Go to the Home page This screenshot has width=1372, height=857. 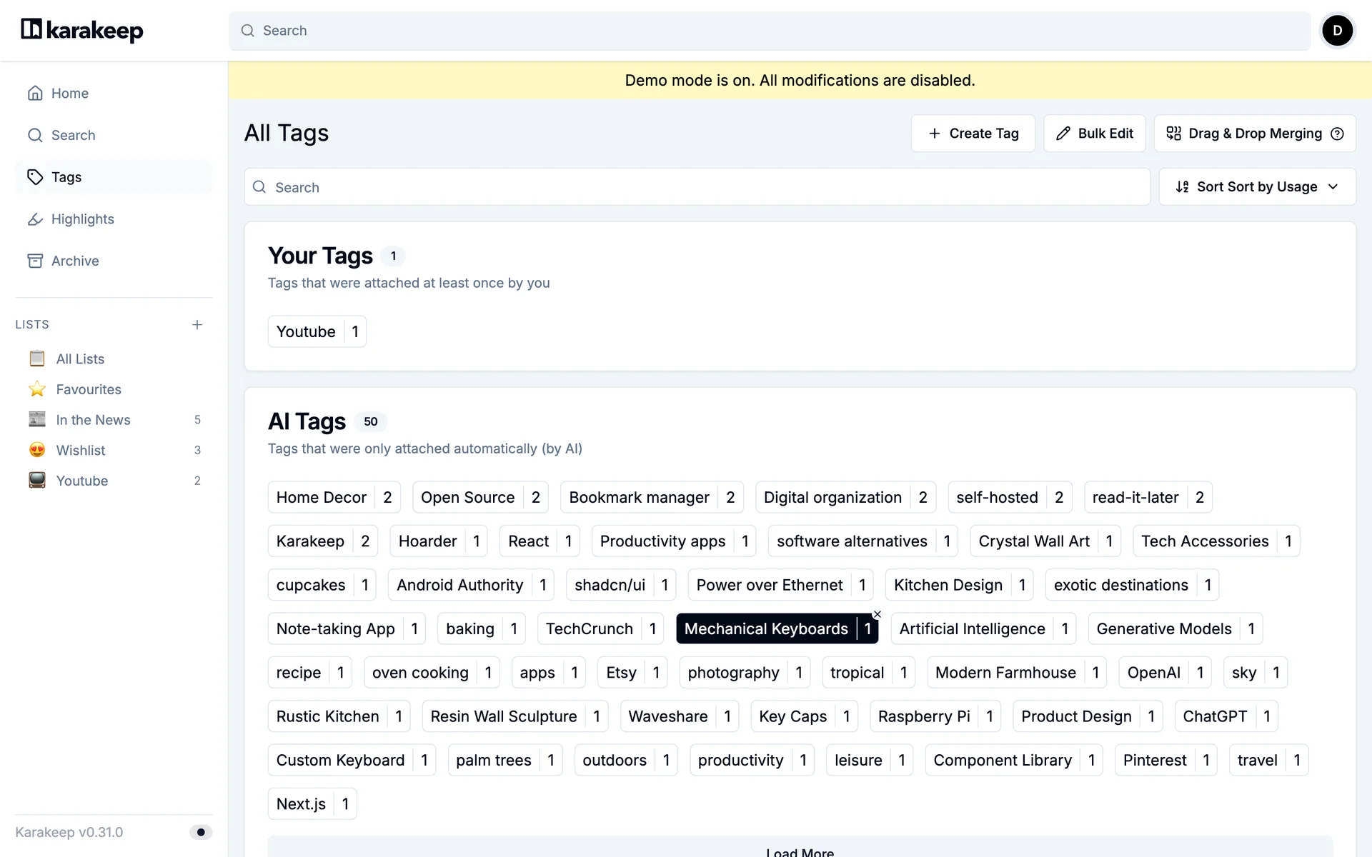coord(114,94)
